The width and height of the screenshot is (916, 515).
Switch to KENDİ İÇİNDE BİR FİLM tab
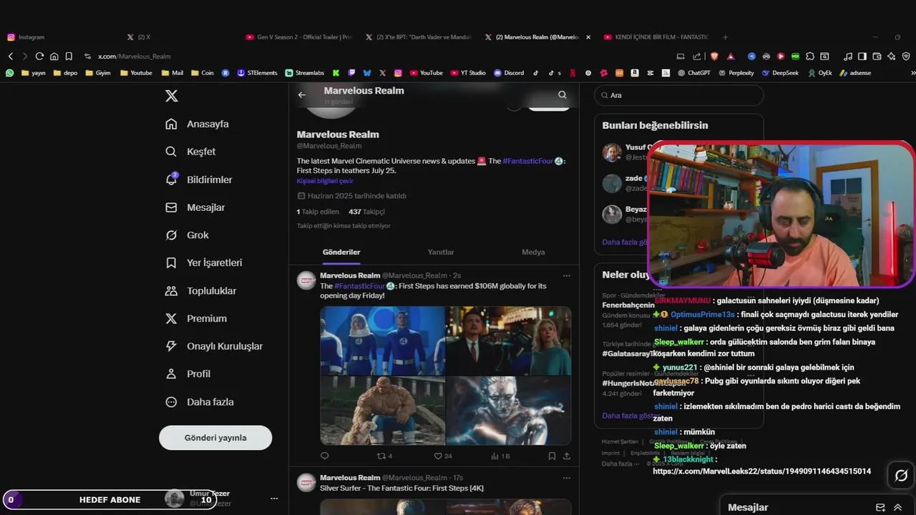tap(657, 37)
